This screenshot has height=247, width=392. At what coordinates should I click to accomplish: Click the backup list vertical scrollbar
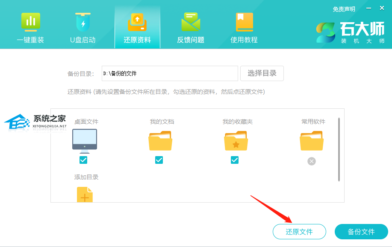tap(339, 149)
